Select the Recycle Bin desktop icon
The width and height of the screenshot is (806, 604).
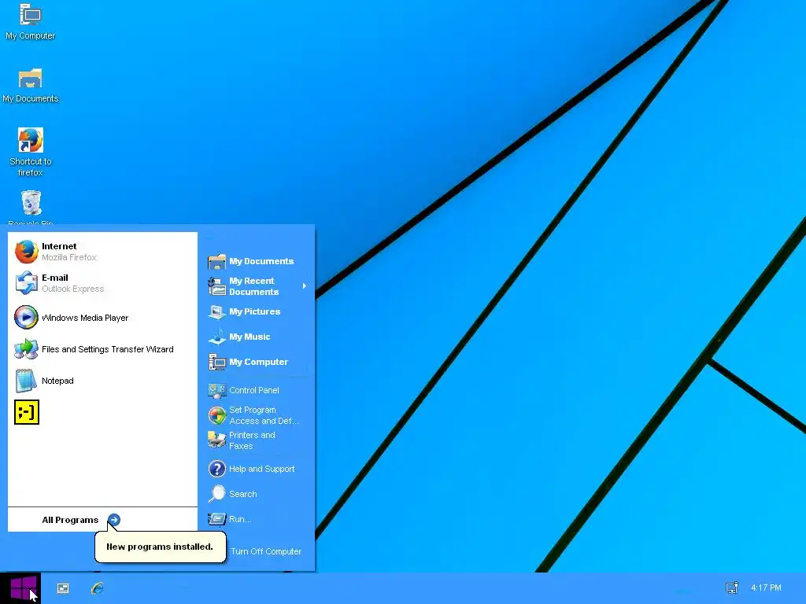tap(31, 208)
